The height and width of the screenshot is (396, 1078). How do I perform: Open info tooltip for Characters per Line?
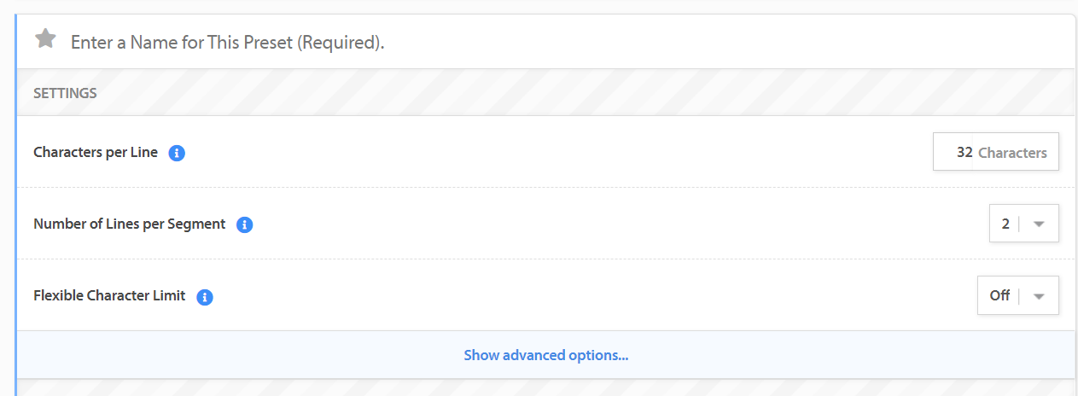tap(177, 154)
